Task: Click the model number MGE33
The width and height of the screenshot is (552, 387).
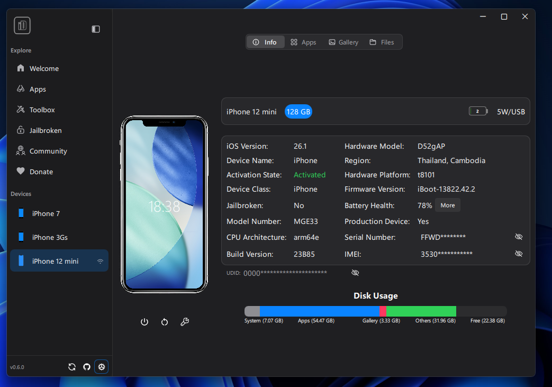Action: tap(305, 221)
